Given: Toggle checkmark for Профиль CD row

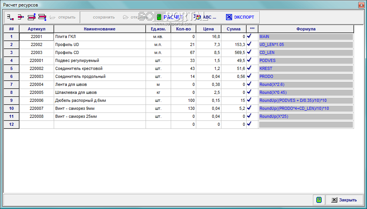Looking at the screenshot, I should [250, 52].
